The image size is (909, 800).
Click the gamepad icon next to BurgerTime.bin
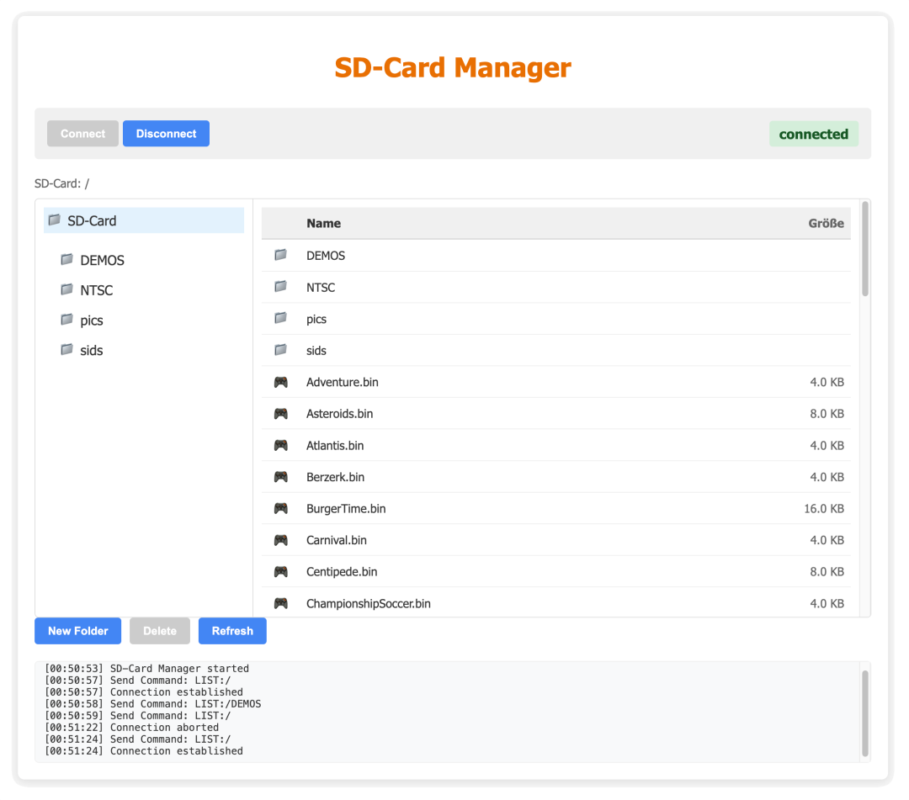[280, 508]
